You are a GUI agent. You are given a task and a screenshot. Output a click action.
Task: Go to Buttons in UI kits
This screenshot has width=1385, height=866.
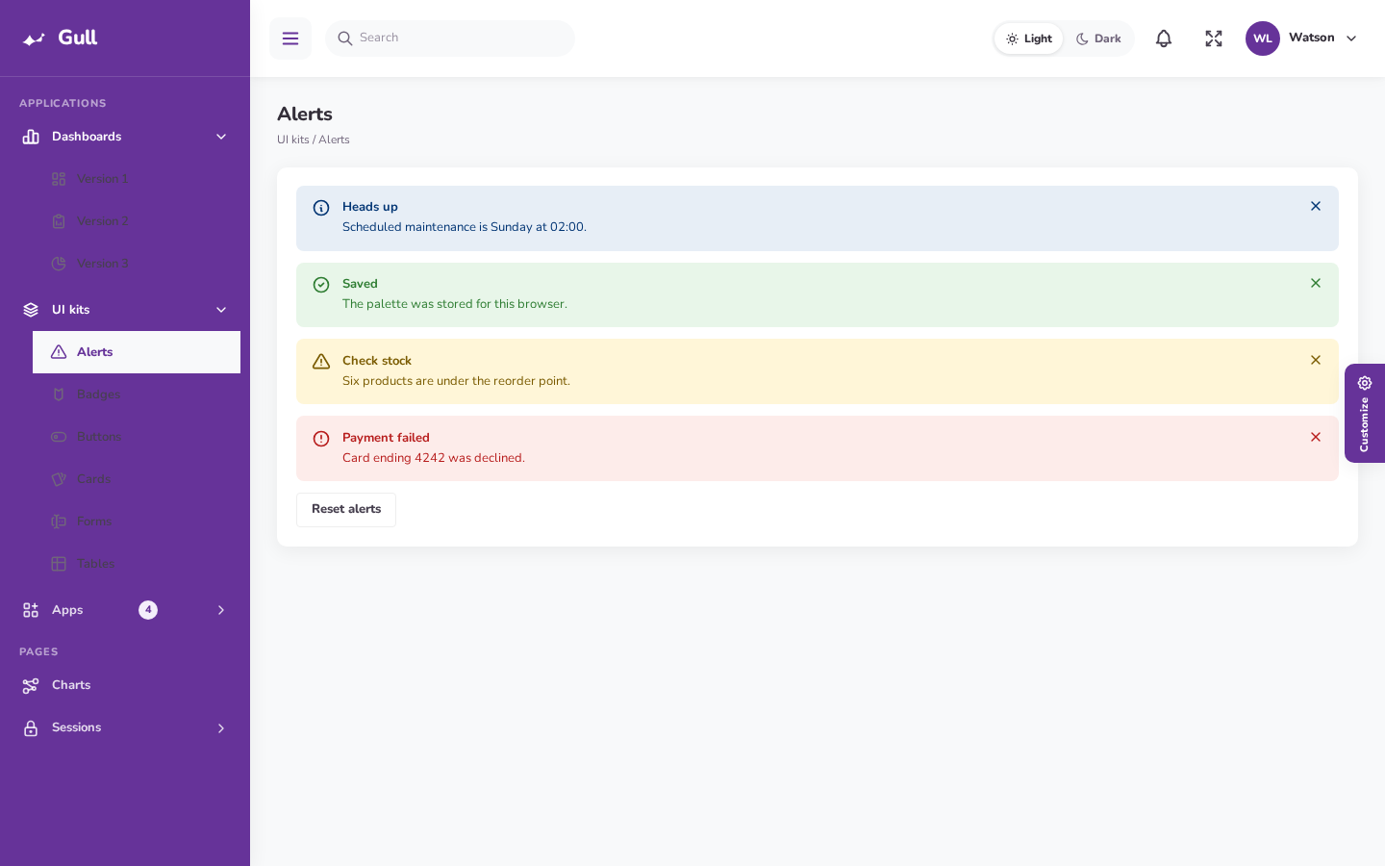(x=137, y=437)
